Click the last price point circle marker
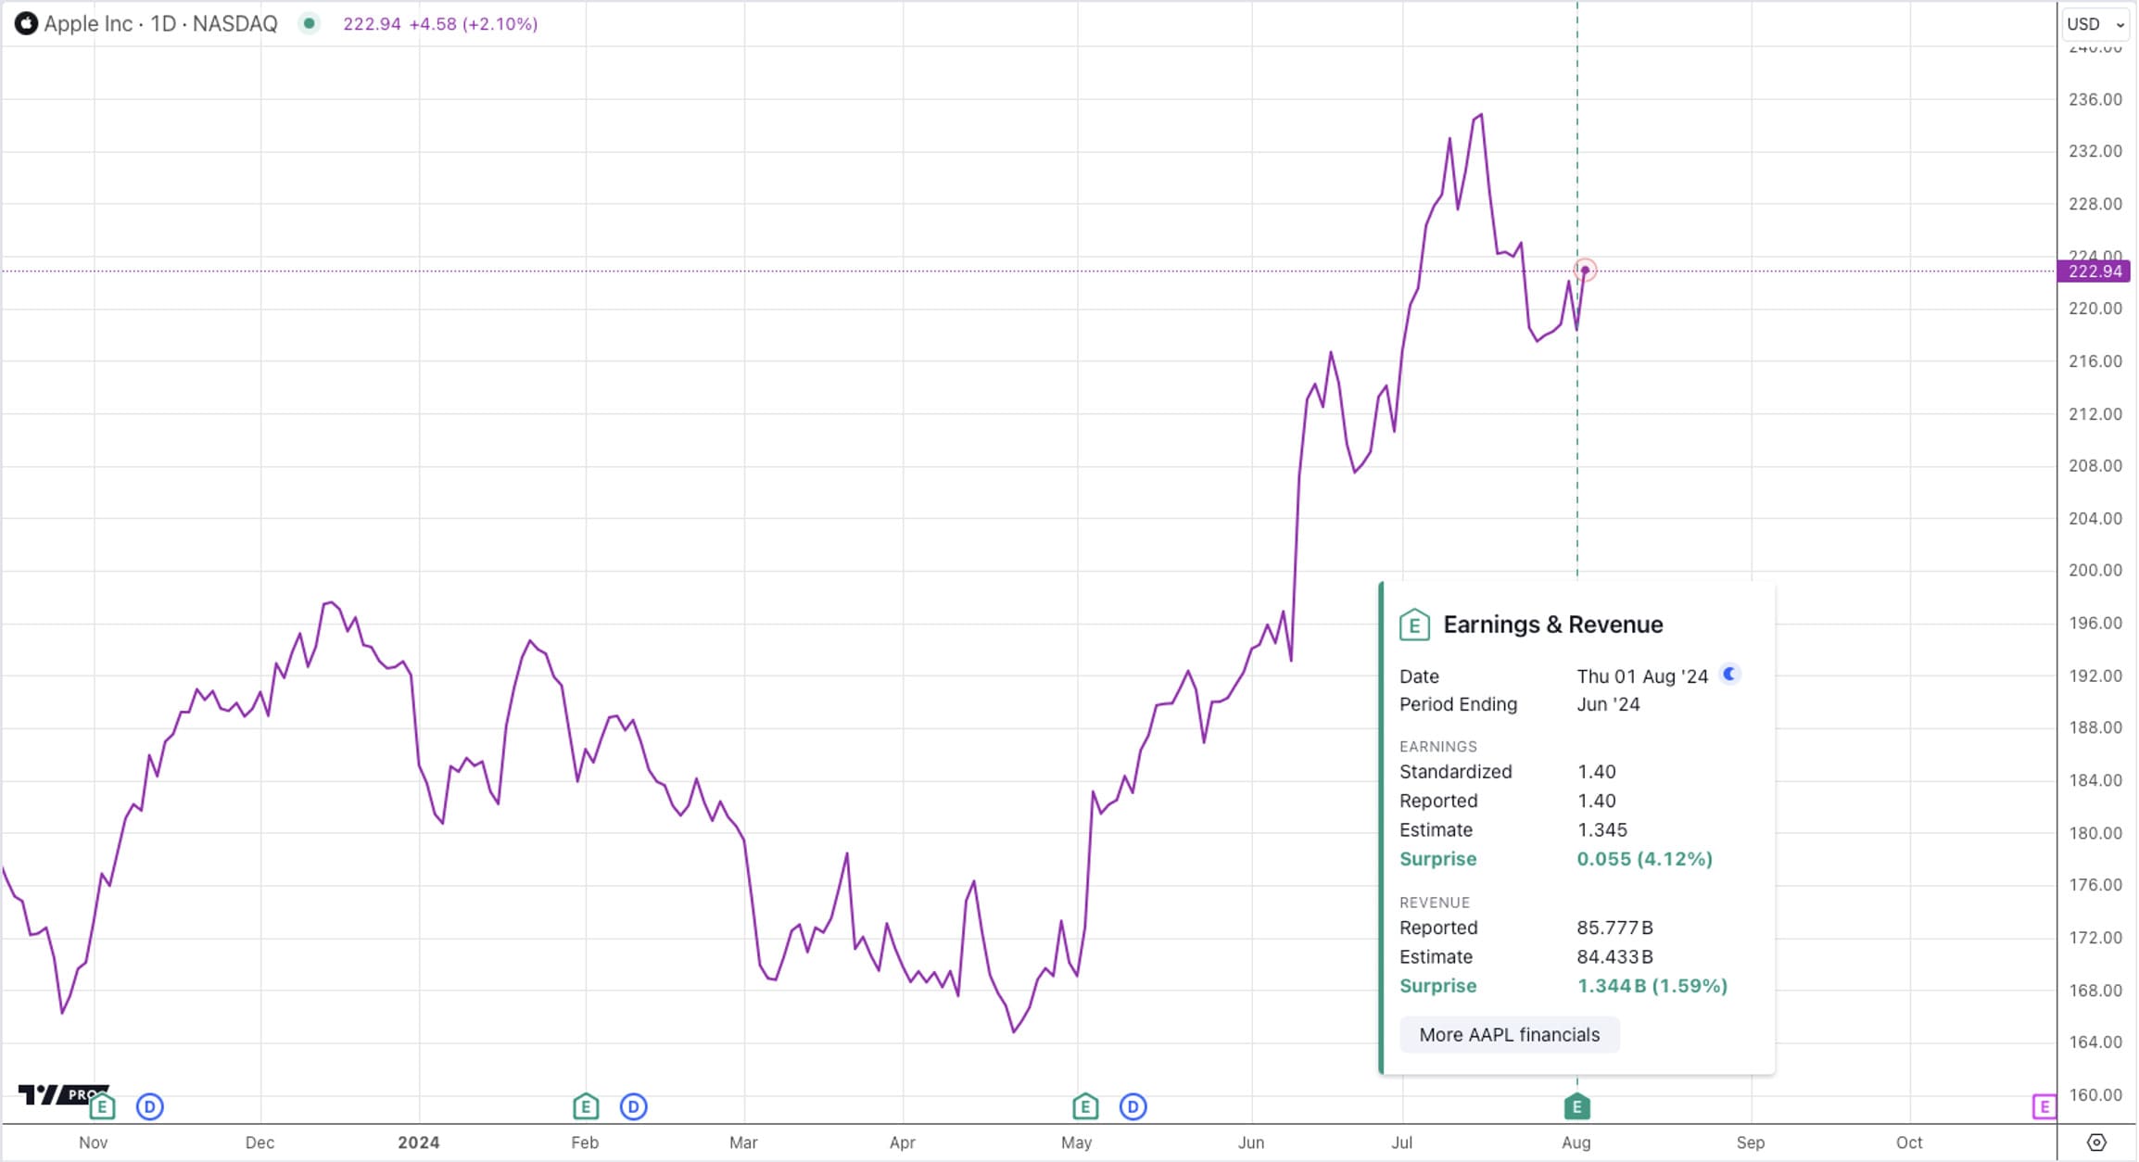Screen dimensions: 2139x1162 tap(1585, 271)
